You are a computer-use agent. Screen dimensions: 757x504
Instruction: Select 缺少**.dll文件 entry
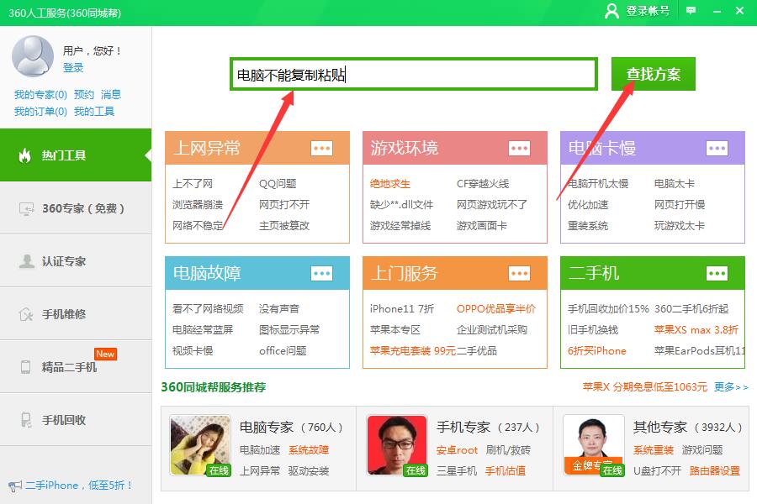(x=402, y=204)
